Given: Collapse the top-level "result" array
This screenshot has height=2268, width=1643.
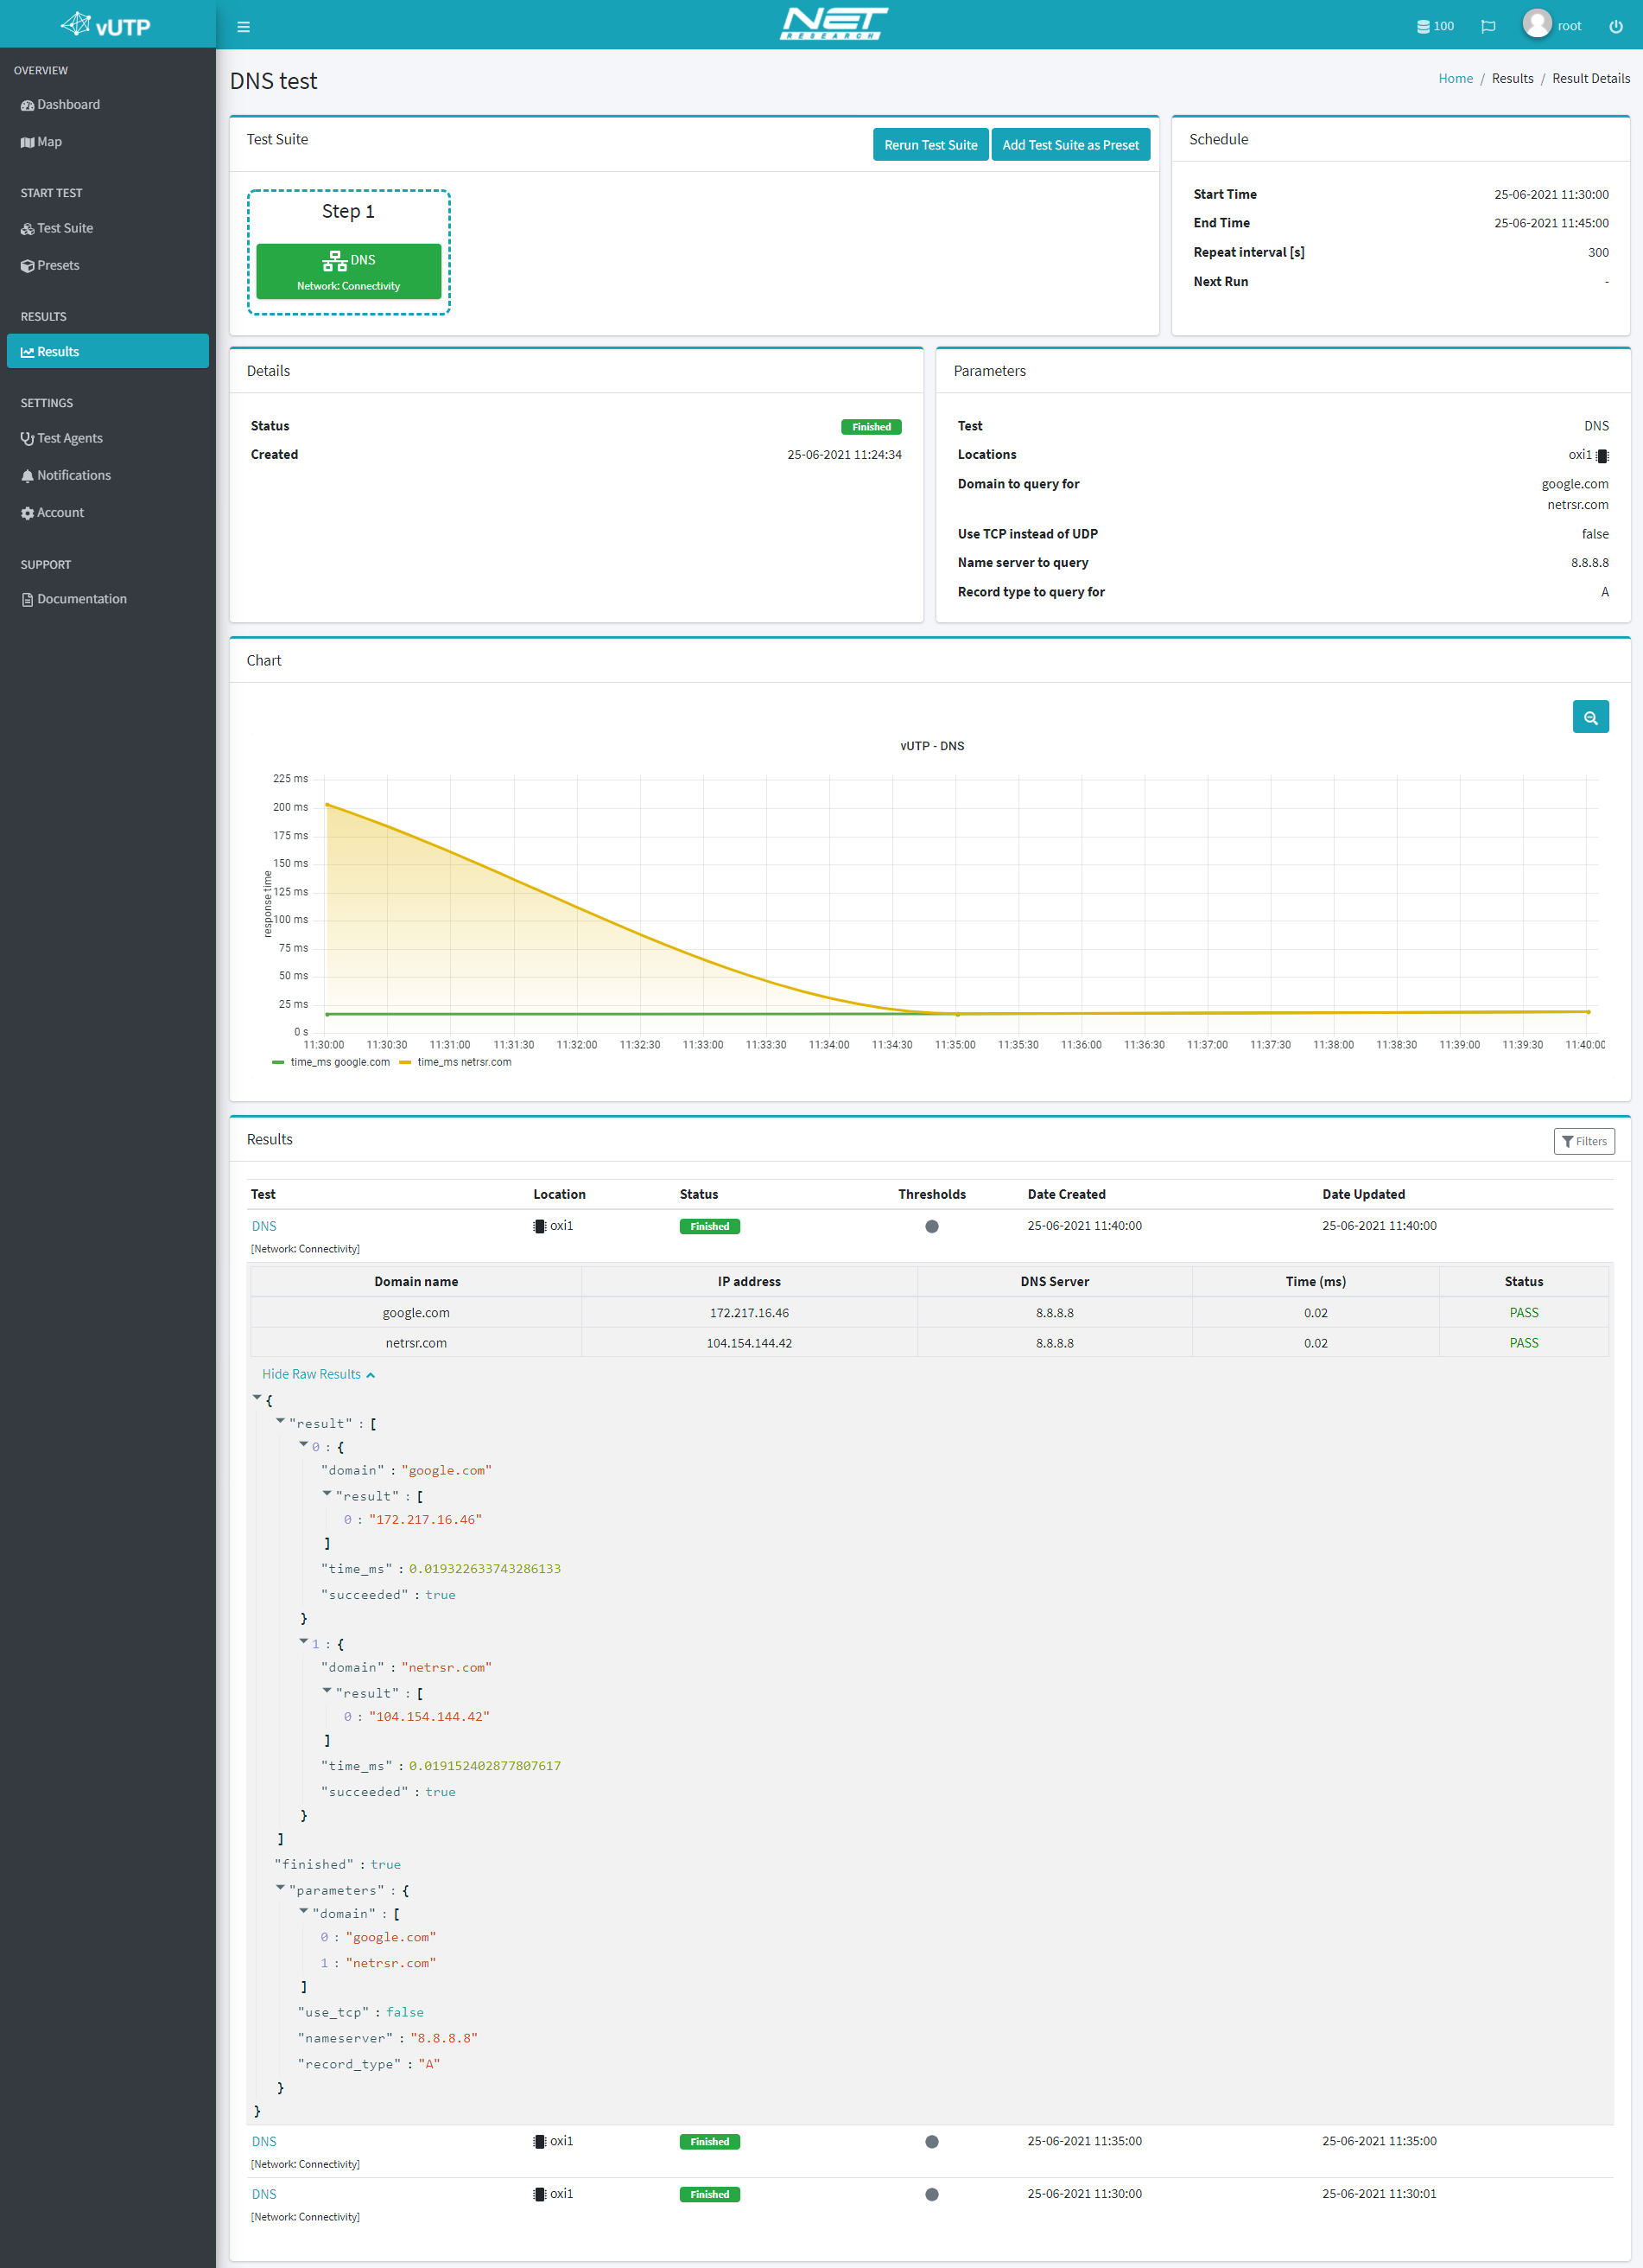Looking at the screenshot, I should coord(280,1420).
